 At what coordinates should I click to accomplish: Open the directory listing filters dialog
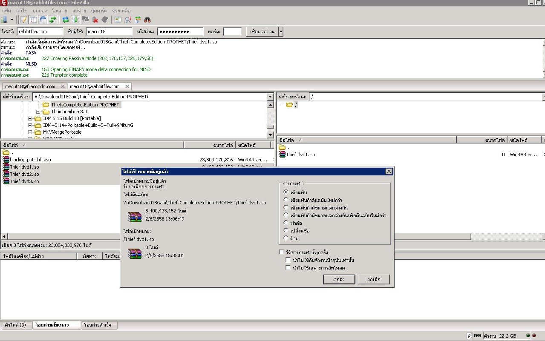coord(118,20)
